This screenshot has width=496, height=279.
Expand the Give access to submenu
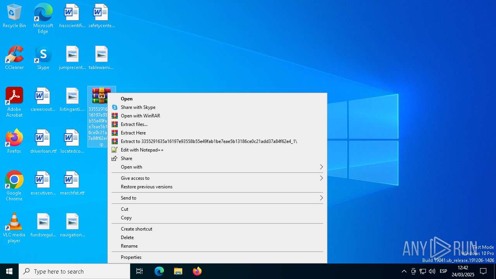coord(217,178)
